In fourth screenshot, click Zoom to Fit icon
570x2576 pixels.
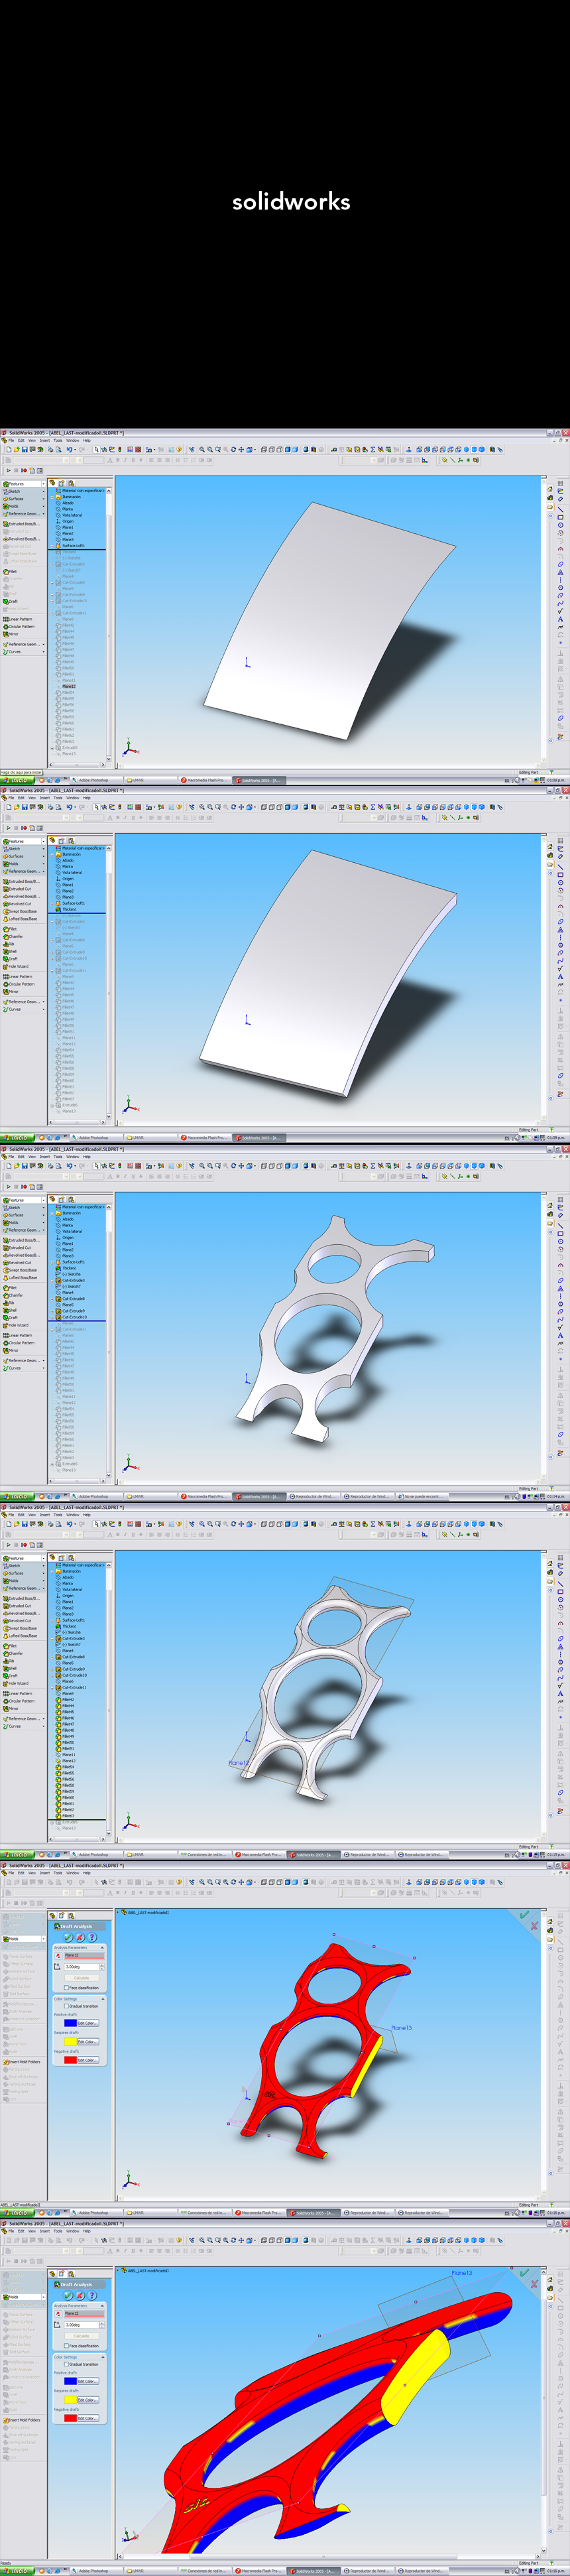202,1524
